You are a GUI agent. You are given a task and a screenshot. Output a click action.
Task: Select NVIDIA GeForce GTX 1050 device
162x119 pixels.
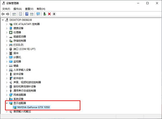click(x=33, y=107)
